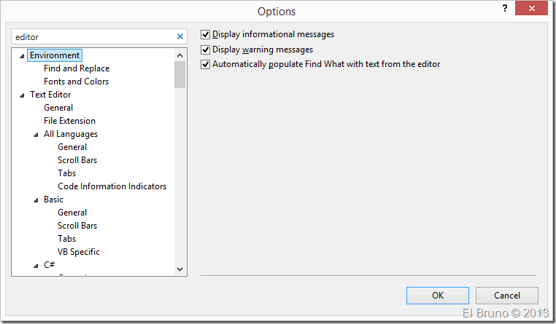Select Find and Replace in the tree

tap(77, 68)
